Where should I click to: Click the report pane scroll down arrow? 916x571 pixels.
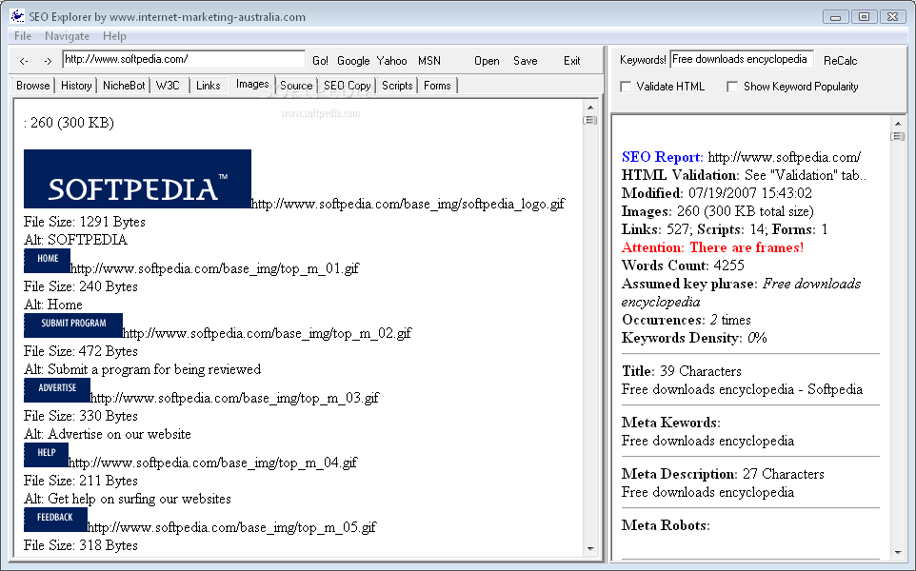click(897, 553)
